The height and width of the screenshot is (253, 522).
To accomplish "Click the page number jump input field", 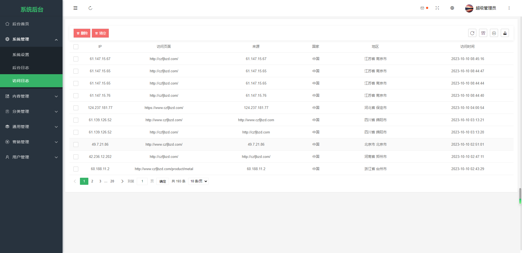I will tap(142, 181).
